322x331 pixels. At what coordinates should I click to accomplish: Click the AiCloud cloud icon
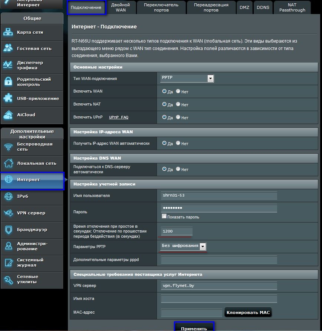(x=8, y=115)
